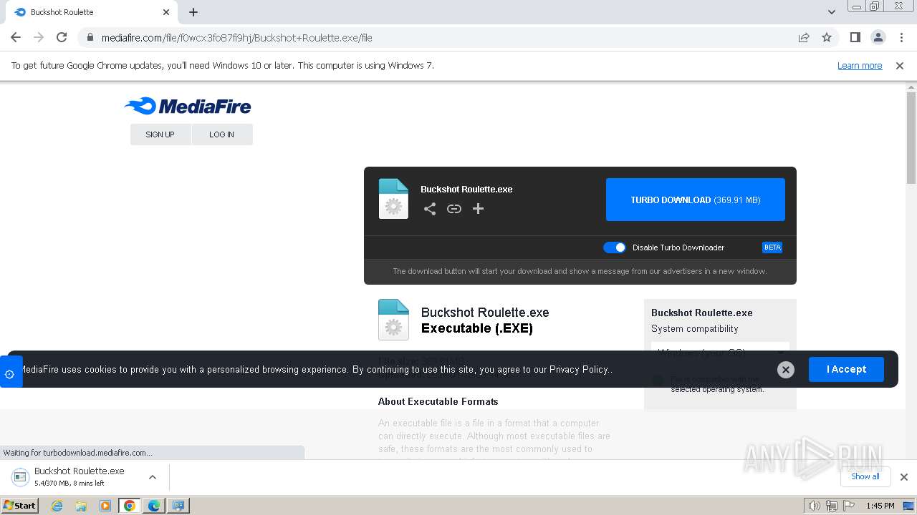The height and width of the screenshot is (515, 917).
Task: Open the tab search dropdown arrow
Action: click(832, 12)
